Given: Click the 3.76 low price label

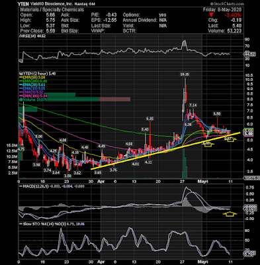Looking at the screenshot, I should [113, 170].
